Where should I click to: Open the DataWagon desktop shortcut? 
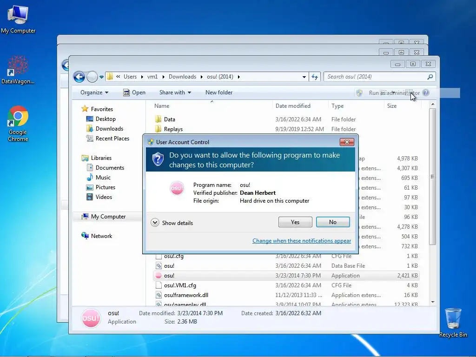(x=18, y=70)
